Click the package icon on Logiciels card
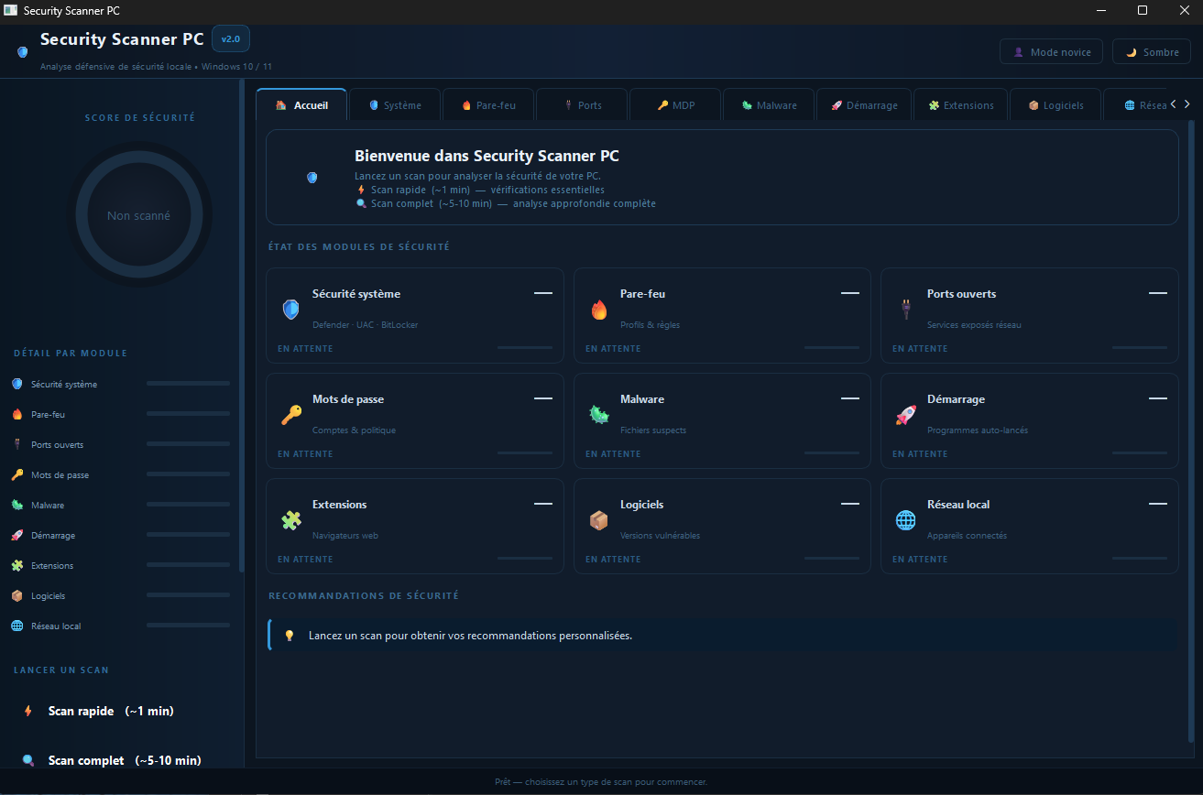The height and width of the screenshot is (795, 1203). pyautogui.click(x=598, y=520)
